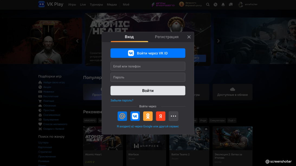Click the annafischer profile avatar
The width and height of the screenshot is (296, 166).
241,4
